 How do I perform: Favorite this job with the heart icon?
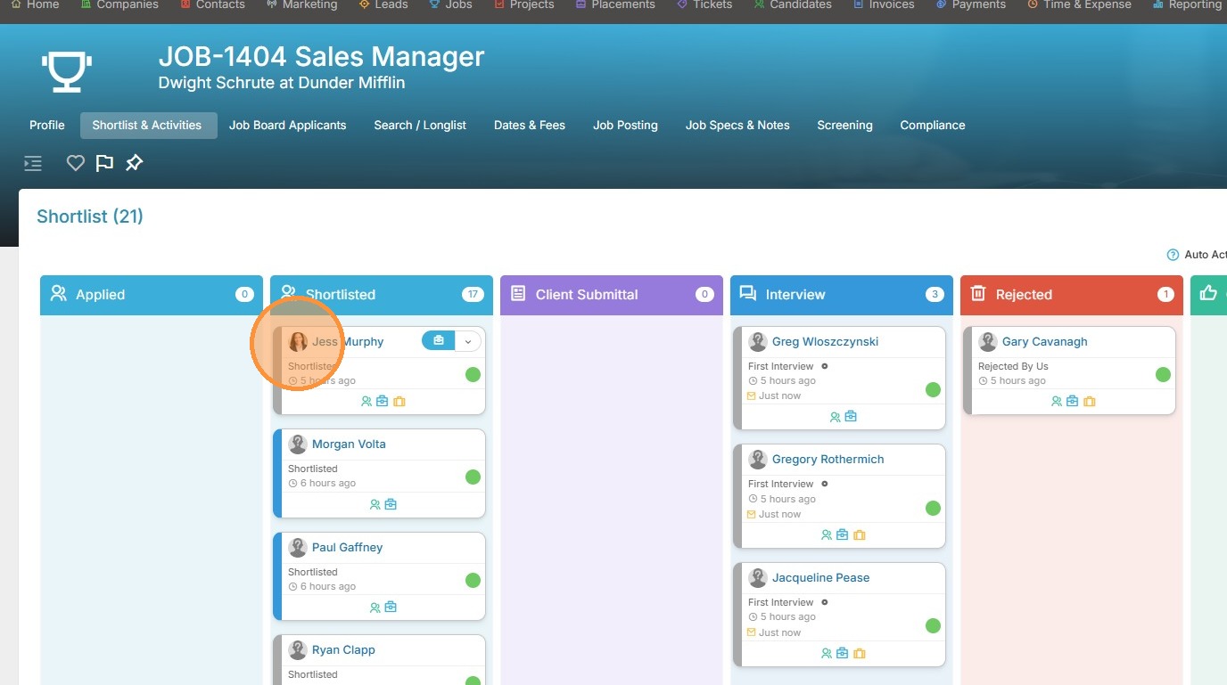pyautogui.click(x=76, y=163)
